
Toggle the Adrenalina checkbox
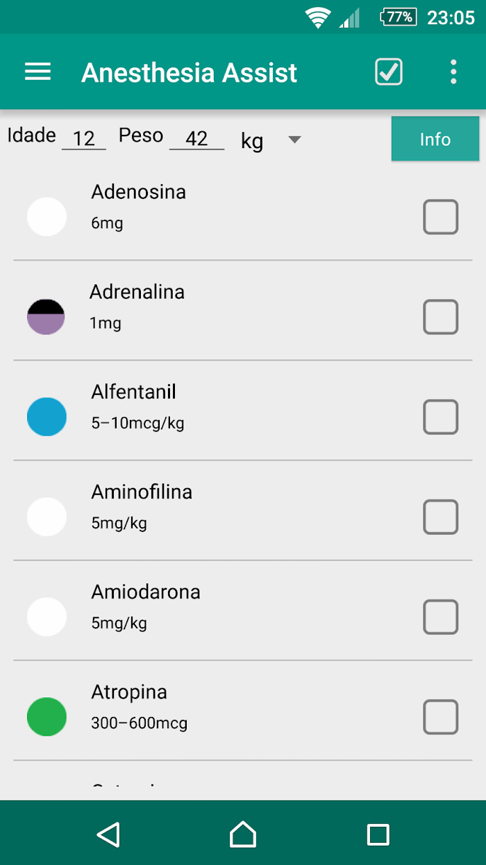(x=441, y=317)
